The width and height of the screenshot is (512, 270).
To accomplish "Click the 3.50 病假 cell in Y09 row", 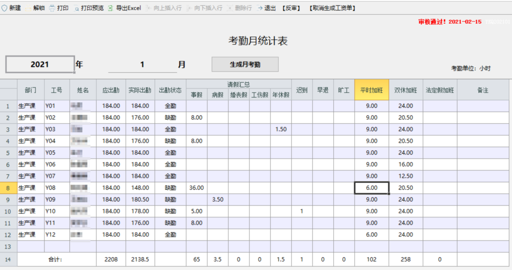I will pos(218,199).
